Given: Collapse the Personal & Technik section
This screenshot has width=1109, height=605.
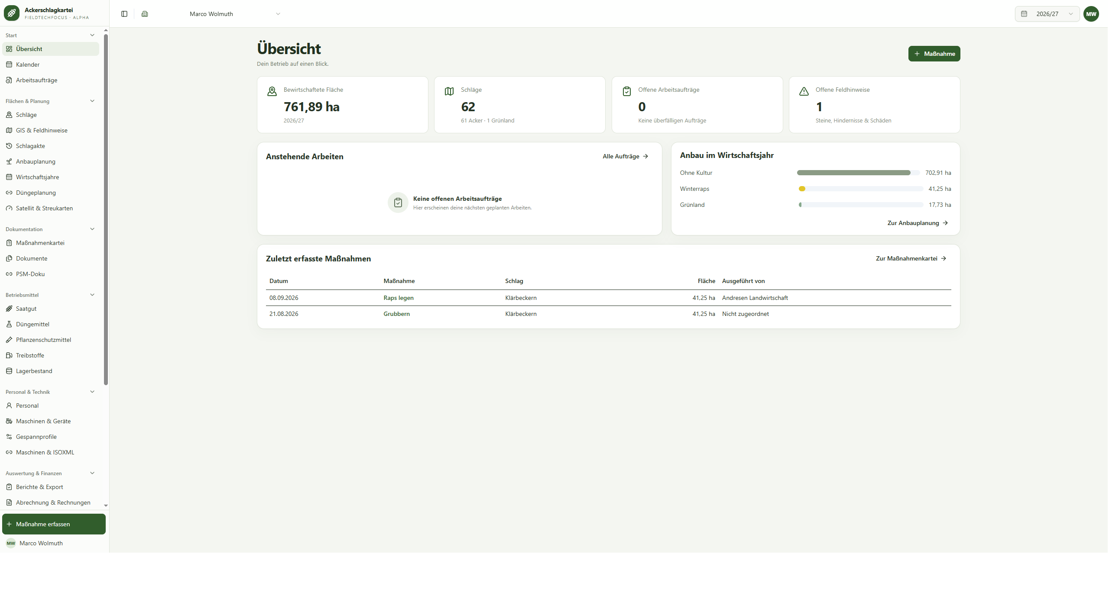Looking at the screenshot, I should pyautogui.click(x=92, y=392).
